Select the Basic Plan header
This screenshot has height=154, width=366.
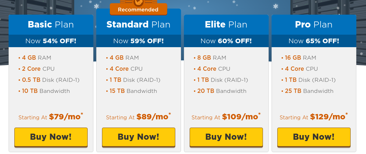[51, 25]
